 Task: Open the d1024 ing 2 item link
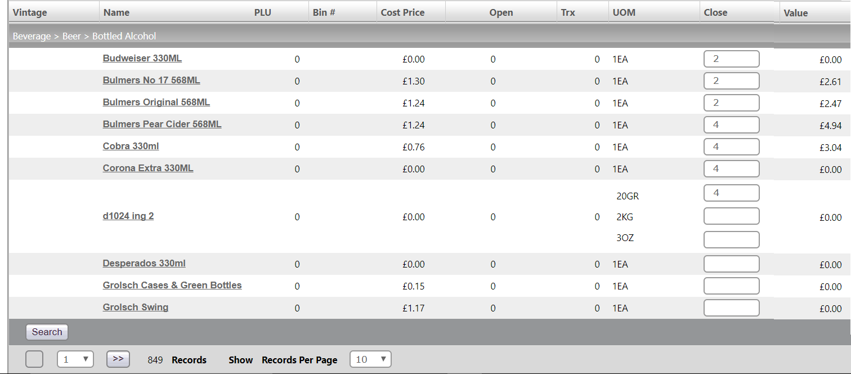[x=128, y=216]
